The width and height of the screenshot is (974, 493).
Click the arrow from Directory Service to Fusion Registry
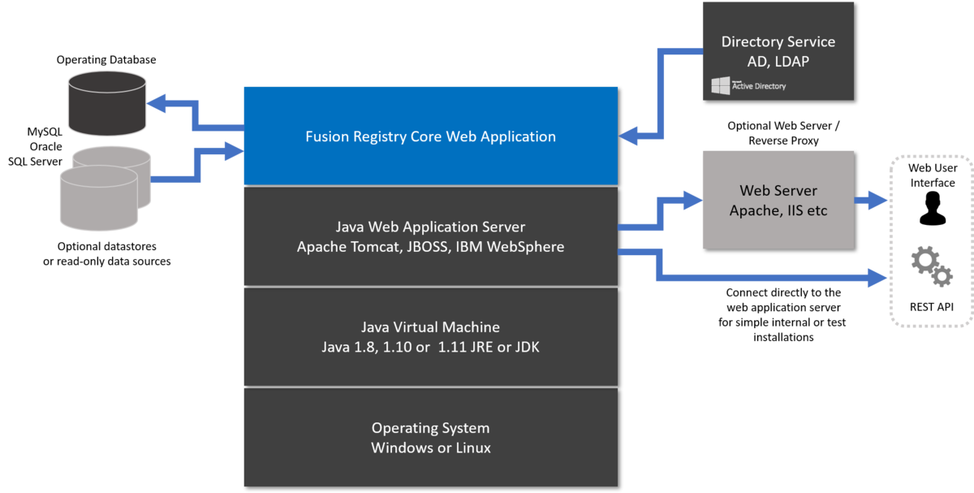coord(662,89)
